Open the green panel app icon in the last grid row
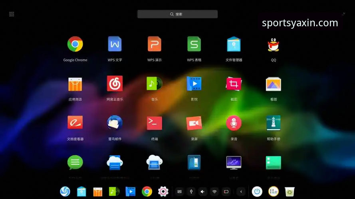This screenshot has height=199, width=355. [273, 162]
